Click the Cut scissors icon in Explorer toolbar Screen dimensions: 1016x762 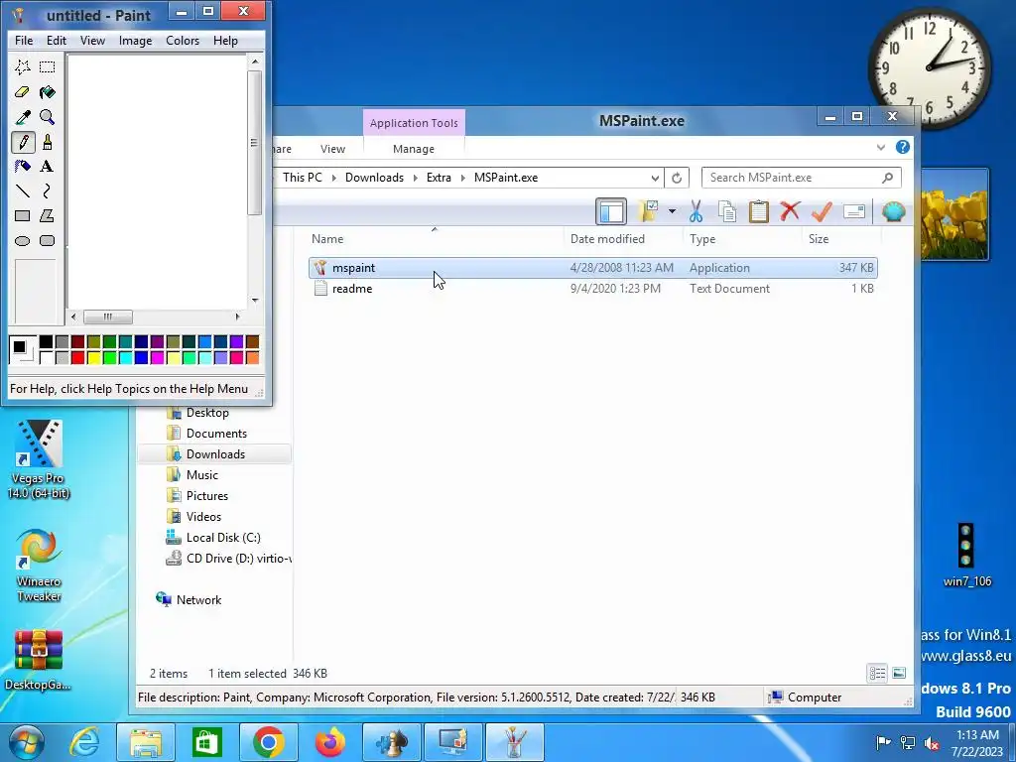pyautogui.click(x=696, y=211)
